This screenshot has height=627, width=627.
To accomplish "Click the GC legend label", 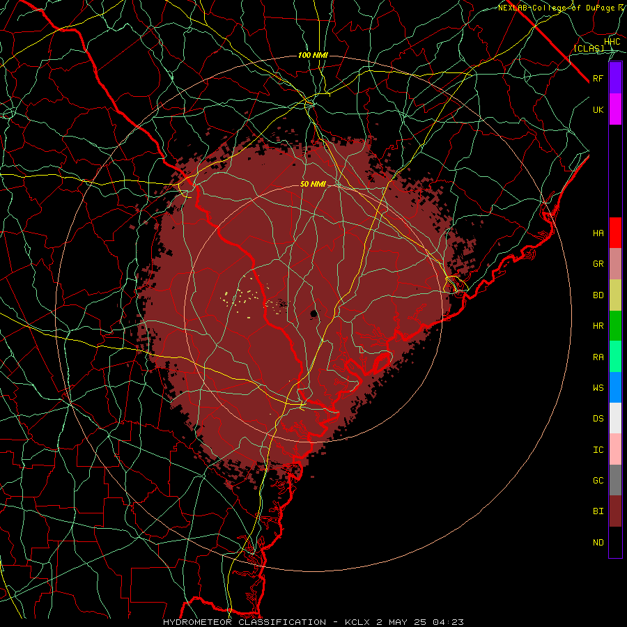I will pyautogui.click(x=598, y=481).
